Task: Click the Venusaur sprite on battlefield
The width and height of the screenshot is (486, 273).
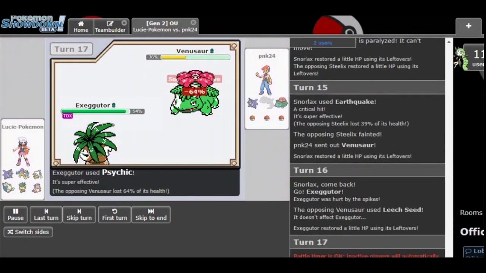Action: click(x=195, y=93)
